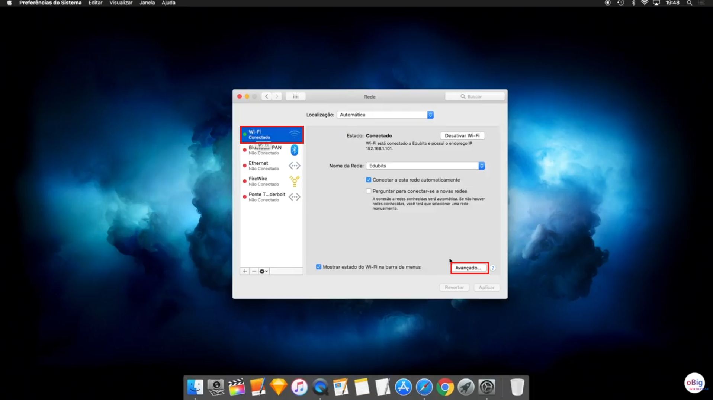Screen dimensions: 713x400
Task: Select the Bluetooth PAN service
Action: [x=265, y=150]
